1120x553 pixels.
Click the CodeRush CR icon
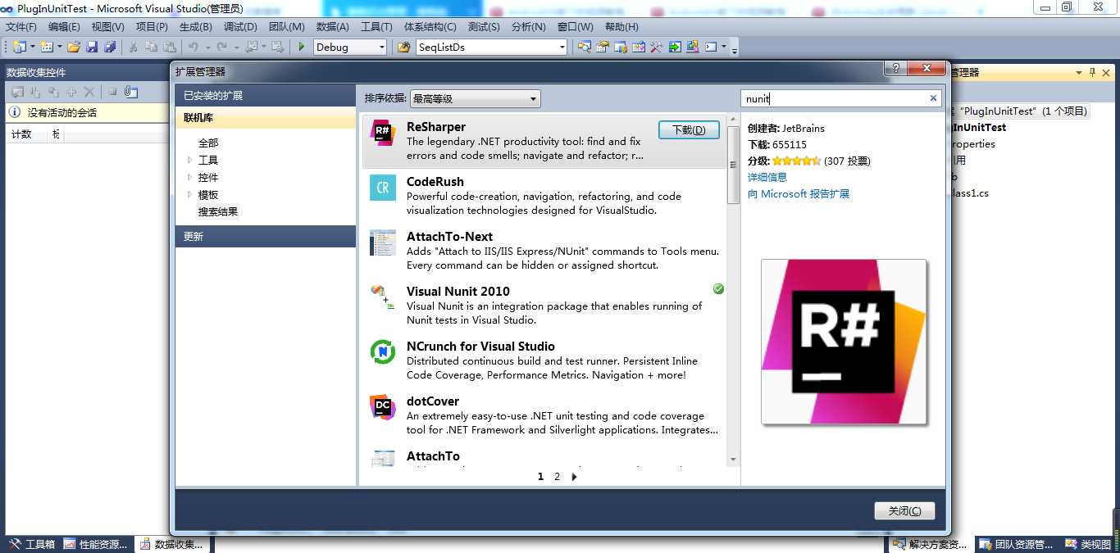click(383, 188)
